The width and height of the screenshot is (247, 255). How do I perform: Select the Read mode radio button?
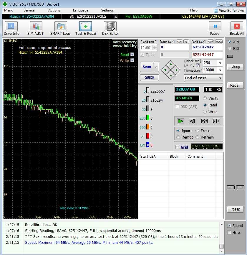(205, 105)
